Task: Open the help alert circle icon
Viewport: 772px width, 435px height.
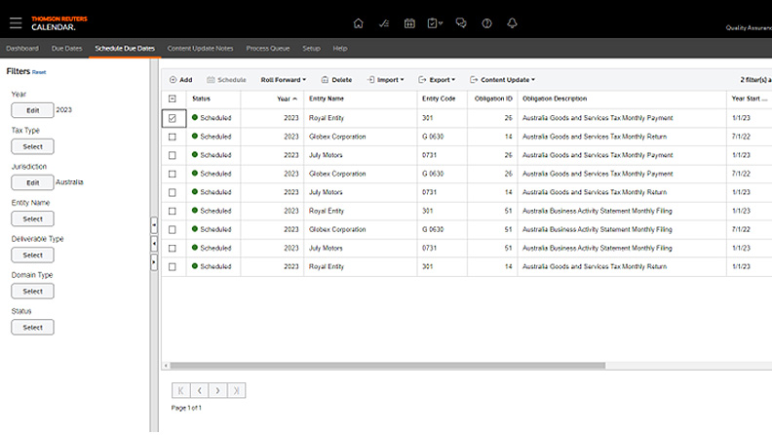Action: [x=486, y=22]
